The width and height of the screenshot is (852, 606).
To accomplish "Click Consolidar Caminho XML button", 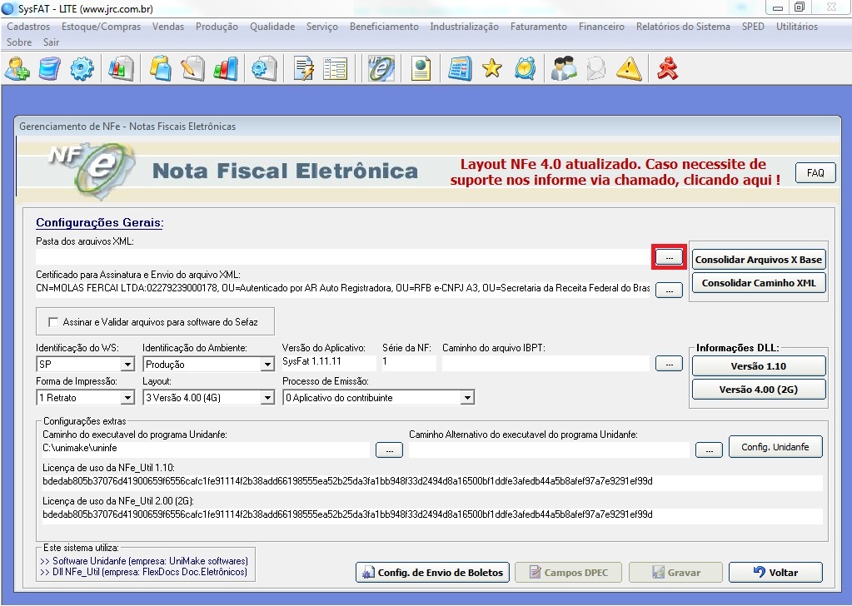I will [759, 283].
